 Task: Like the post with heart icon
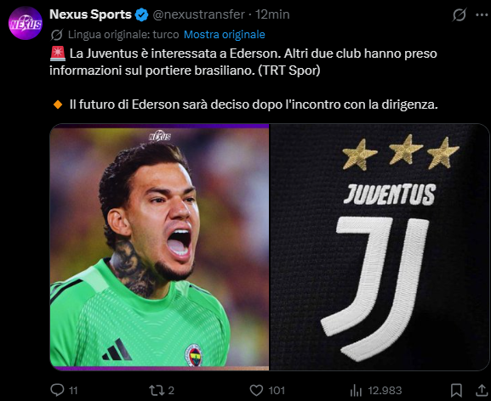pyautogui.click(x=256, y=390)
